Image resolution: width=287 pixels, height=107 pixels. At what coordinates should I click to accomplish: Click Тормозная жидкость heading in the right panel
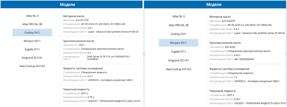click(223, 91)
